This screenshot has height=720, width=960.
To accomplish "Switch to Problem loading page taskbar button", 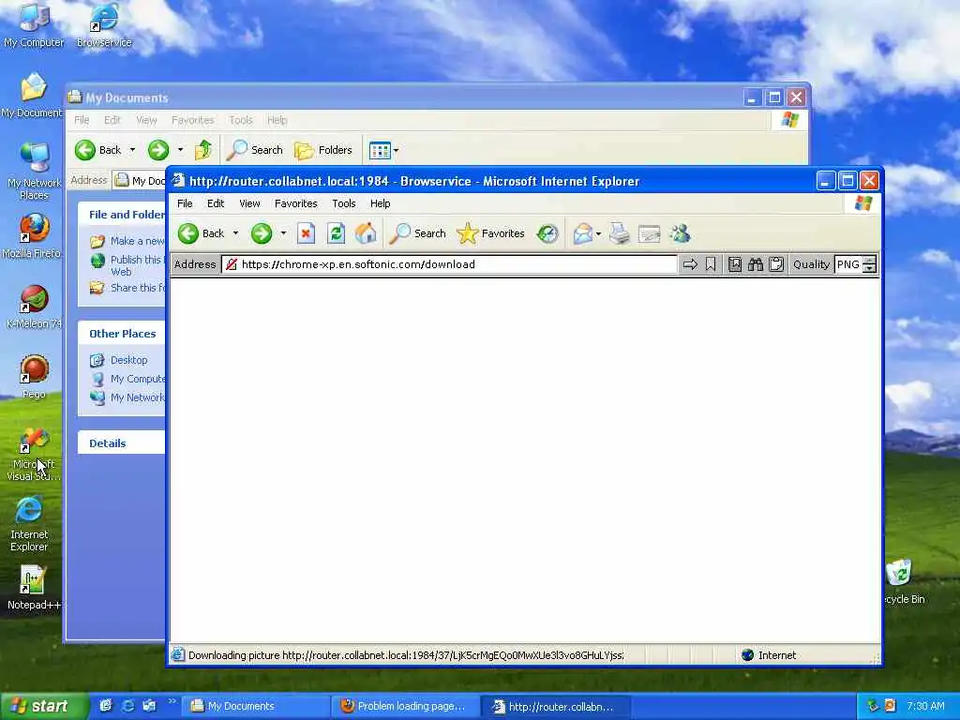I will pos(407,706).
